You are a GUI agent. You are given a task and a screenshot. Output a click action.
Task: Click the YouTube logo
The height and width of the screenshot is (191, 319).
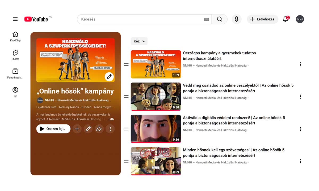click(36, 19)
